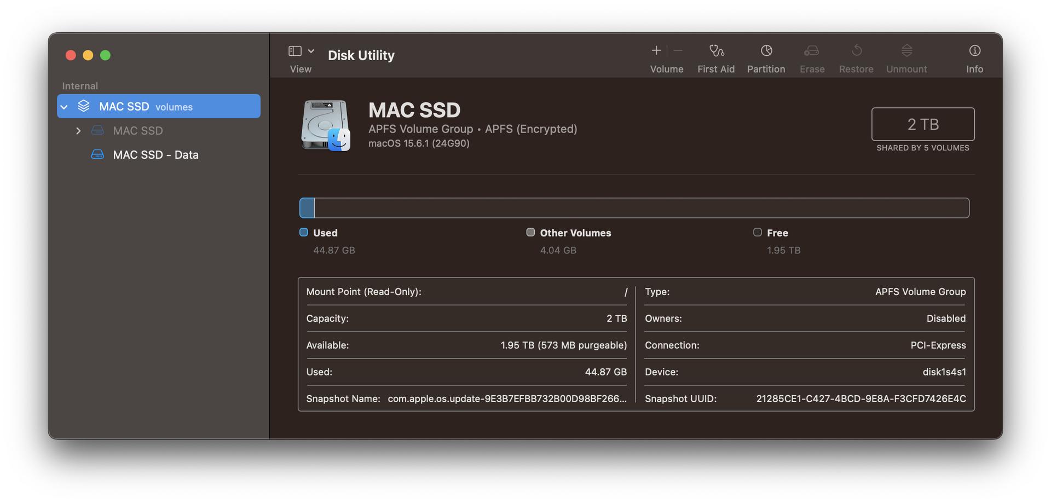Click the MAC SSD drive thumbnail image
The height and width of the screenshot is (503, 1051).
326,125
